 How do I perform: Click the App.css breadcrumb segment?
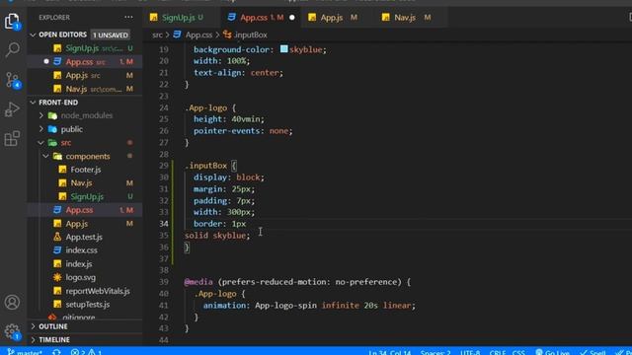[194, 35]
